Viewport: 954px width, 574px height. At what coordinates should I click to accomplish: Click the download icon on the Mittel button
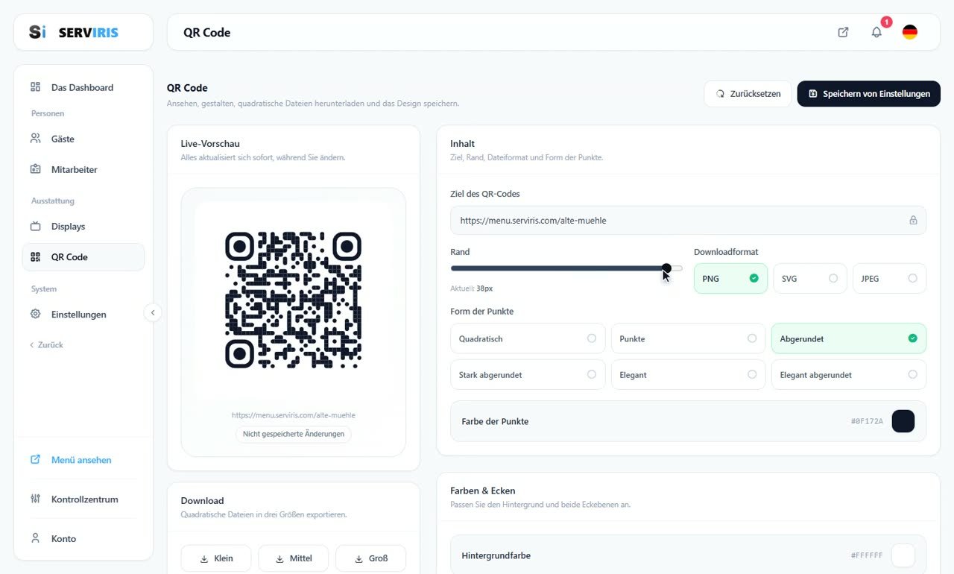pyautogui.click(x=279, y=558)
